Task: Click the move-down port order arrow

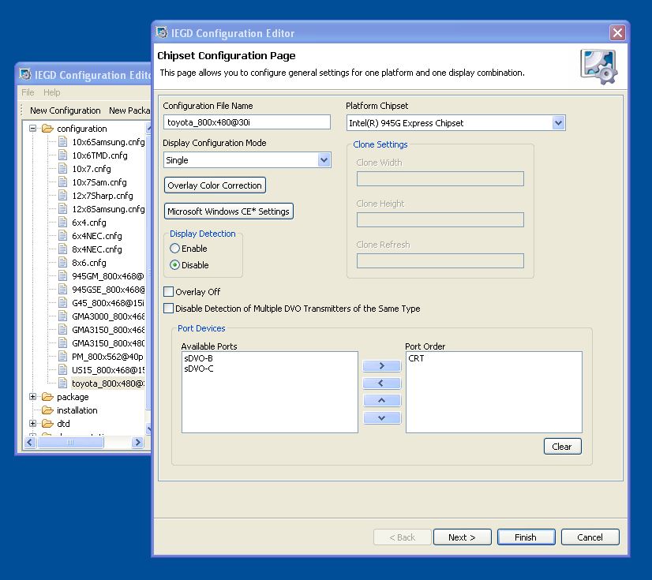Action: 382,418
